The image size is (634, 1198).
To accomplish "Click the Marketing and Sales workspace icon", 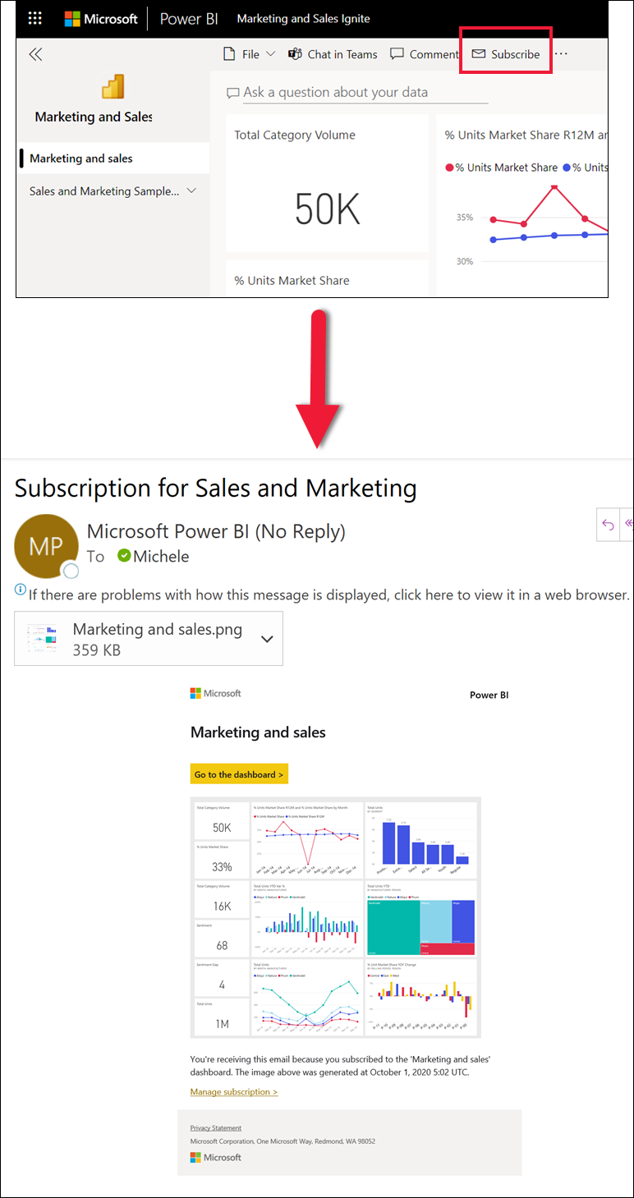I will coord(113,86).
